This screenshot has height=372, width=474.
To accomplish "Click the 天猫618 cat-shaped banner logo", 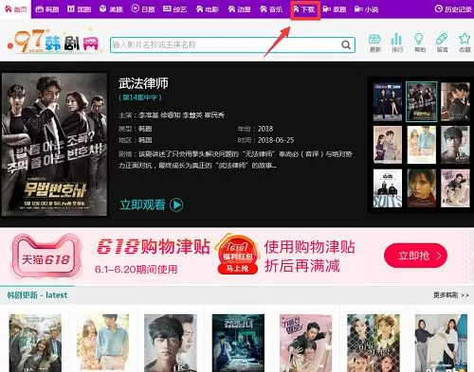I will pos(46,256).
